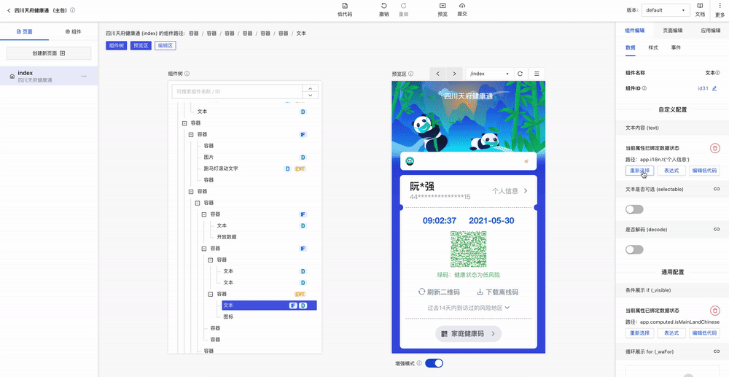
Task: Open the /index route dropdown
Action: click(x=489, y=74)
